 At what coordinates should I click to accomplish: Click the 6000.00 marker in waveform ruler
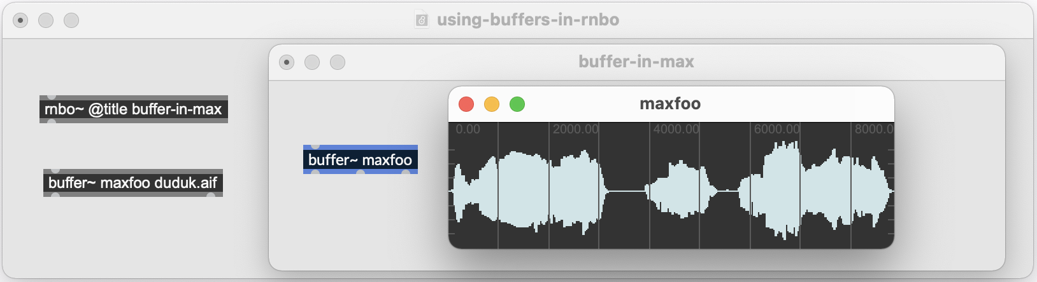tap(776, 129)
